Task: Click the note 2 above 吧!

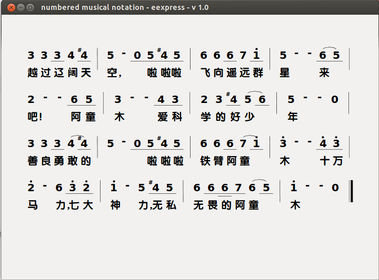Action: [x=31, y=99]
